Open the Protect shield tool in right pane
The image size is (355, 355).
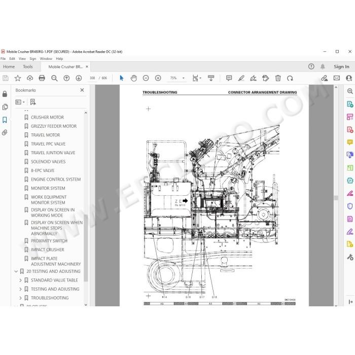(x=350, y=206)
